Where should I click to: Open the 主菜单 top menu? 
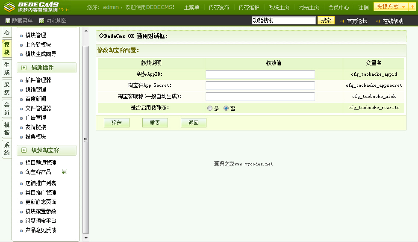pyautogui.click(x=191, y=7)
